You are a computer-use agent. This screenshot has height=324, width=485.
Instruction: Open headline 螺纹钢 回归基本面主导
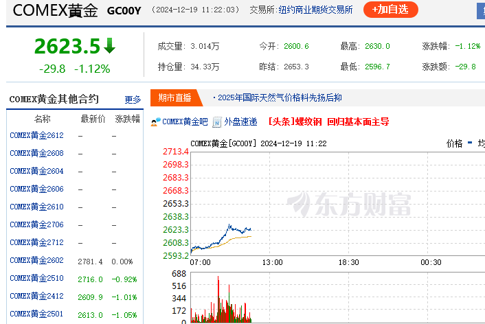tap(329, 121)
